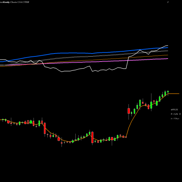Select the first red candle after the gap up
Screen dimensions: 182x182
[x=129, y=111]
